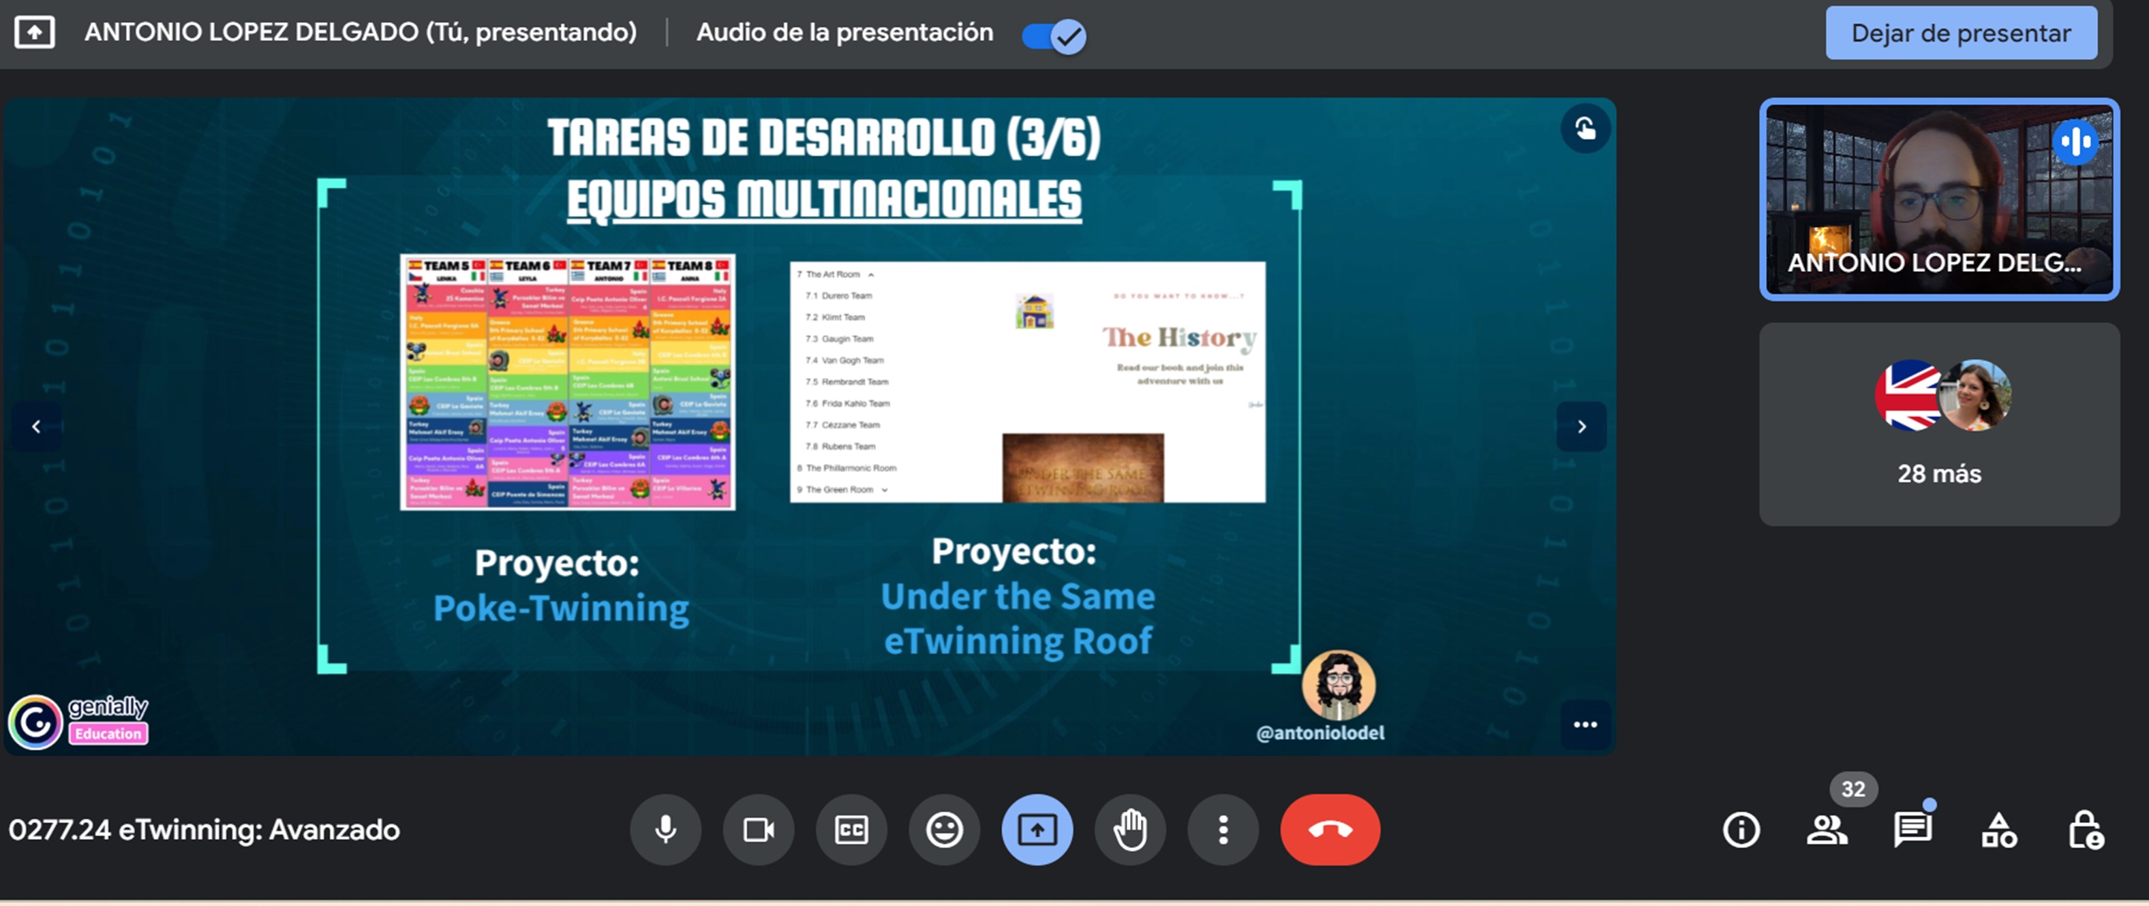Select 7.2 Klimt Team entry
The height and width of the screenshot is (906, 2149).
[x=835, y=317]
